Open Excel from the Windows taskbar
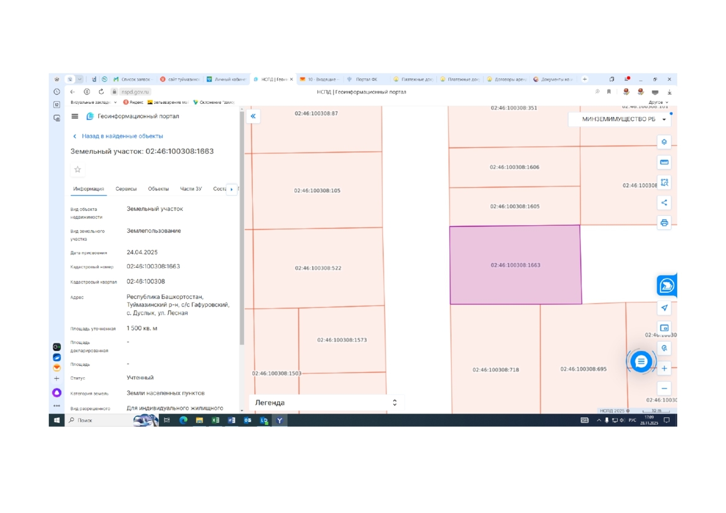This screenshot has height=513, width=726. tap(215, 420)
